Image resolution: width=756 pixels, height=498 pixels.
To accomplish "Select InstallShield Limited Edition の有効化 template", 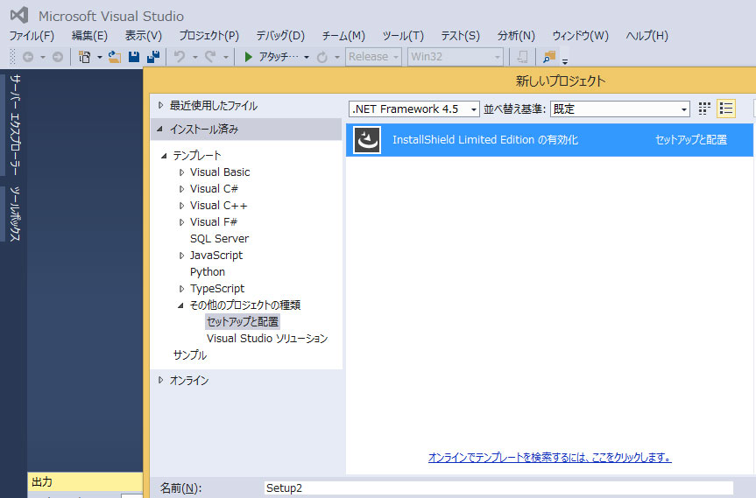I will pos(549,140).
